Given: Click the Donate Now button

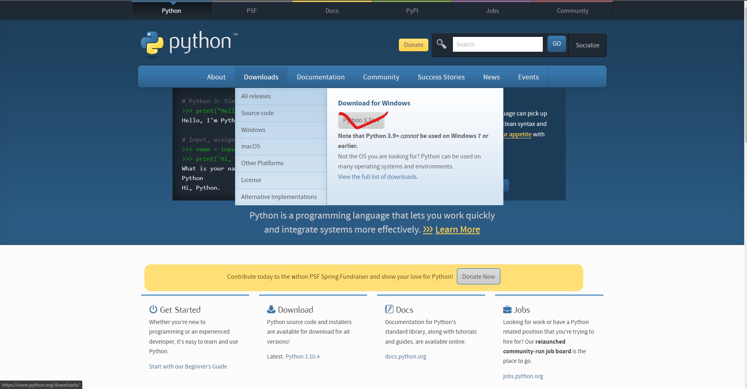Looking at the screenshot, I should click(x=479, y=276).
